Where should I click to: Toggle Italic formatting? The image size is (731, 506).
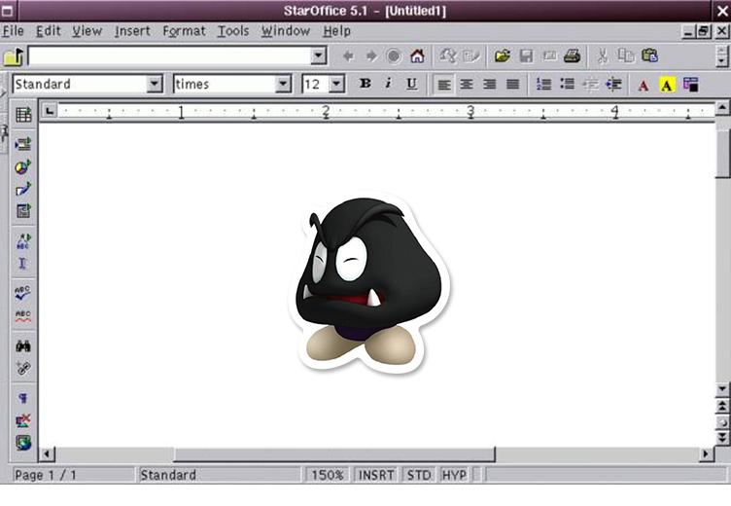388,84
